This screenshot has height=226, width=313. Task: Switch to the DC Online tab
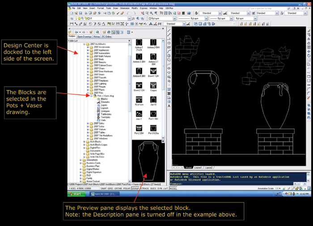coord(106,37)
